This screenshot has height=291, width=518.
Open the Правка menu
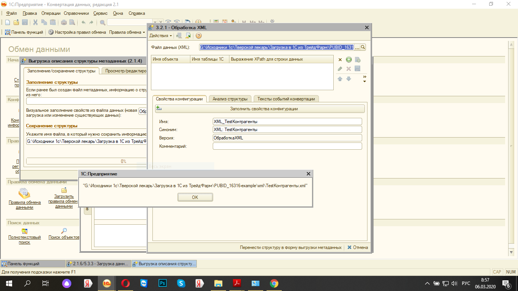click(x=30, y=13)
